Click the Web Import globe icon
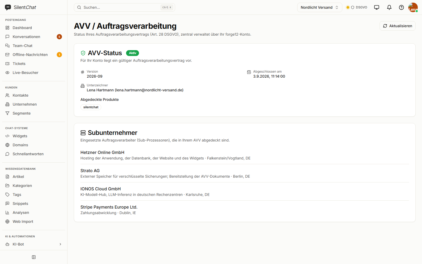 coord(7,221)
